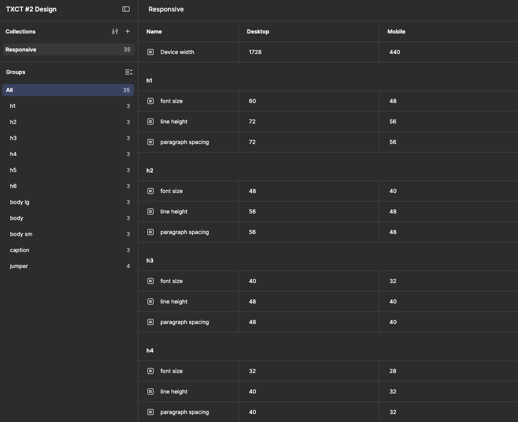The height and width of the screenshot is (422, 518).
Task: Edit h3 font size Mobile value 32
Action: tap(448, 281)
